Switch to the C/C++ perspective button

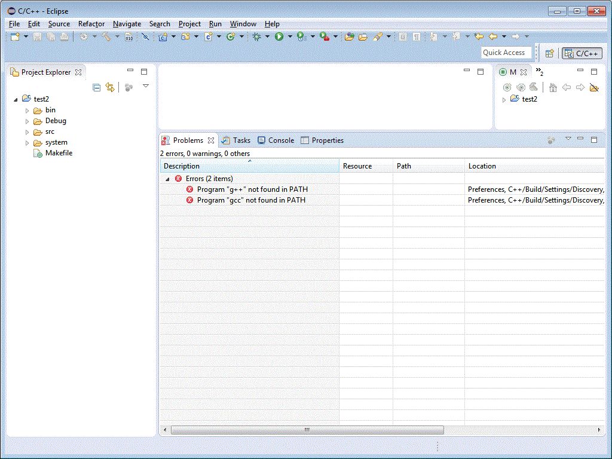[x=582, y=53]
